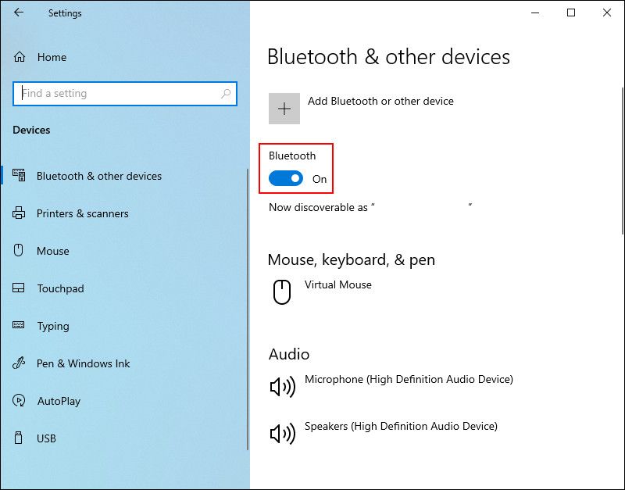Click the search magnifier in Find a setting
Screen dimensions: 625x490
[226, 93]
